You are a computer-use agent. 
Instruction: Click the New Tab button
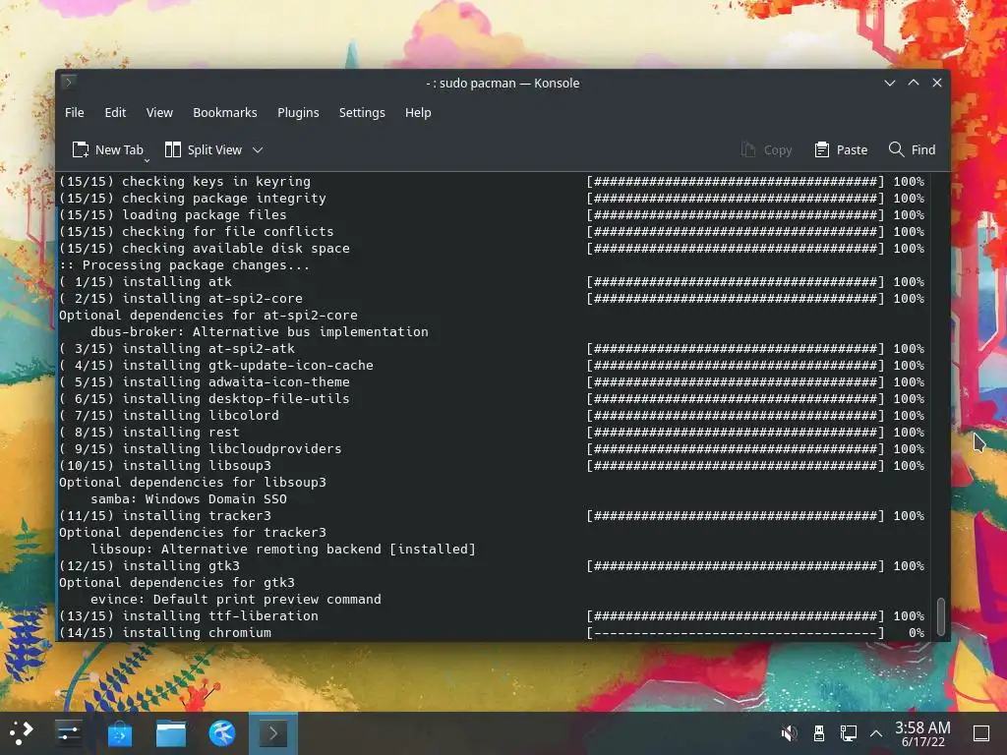pos(107,149)
